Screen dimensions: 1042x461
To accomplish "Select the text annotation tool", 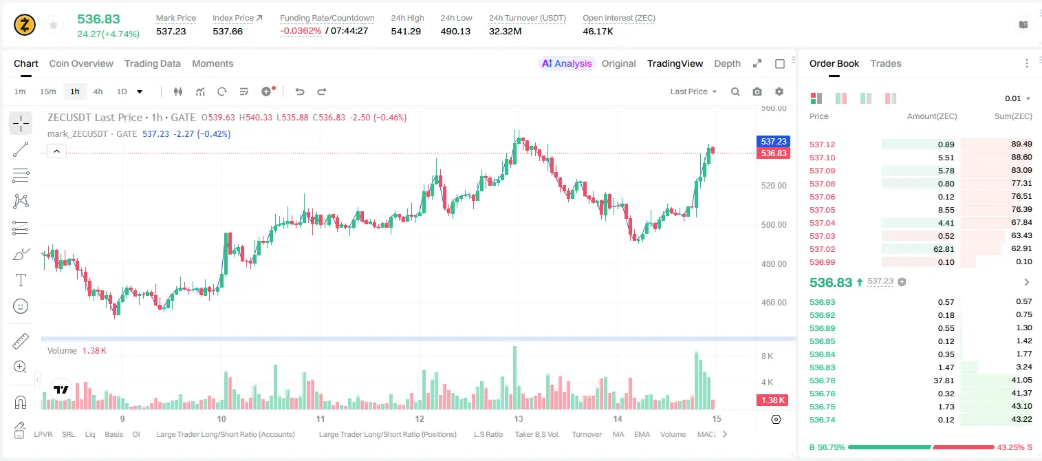I will 21,280.
